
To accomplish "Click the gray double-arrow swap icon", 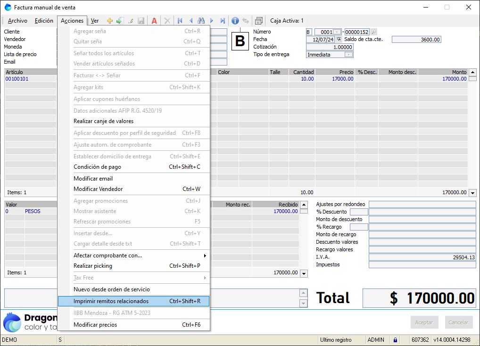I will [x=246, y=21].
